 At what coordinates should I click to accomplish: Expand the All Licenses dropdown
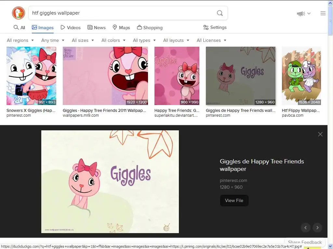click(x=211, y=40)
